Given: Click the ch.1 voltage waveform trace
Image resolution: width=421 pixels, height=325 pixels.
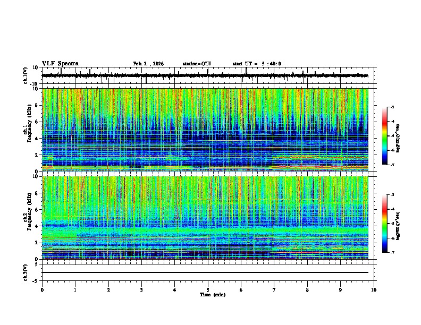Looking at the screenshot, I should pyautogui.click(x=205, y=75).
